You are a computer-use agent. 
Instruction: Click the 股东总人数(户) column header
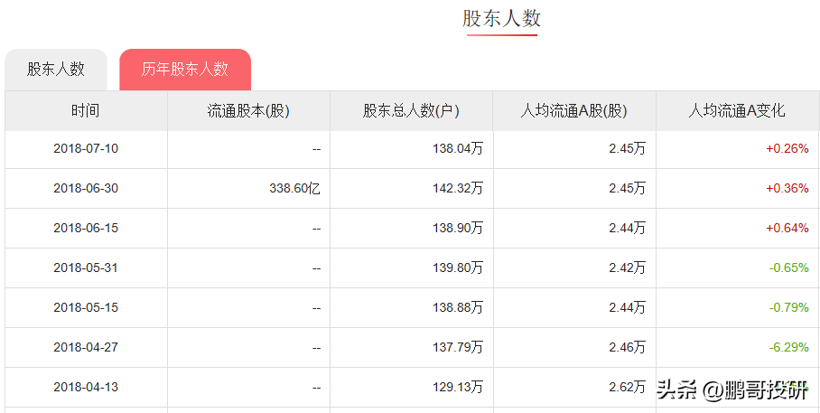click(x=411, y=111)
